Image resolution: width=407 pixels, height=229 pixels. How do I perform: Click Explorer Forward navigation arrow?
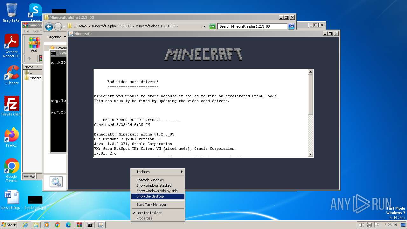pos(58,26)
